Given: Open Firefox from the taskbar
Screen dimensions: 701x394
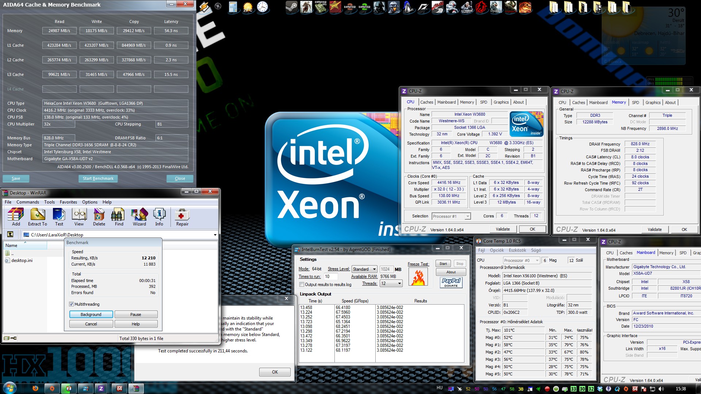Looking at the screenshot, I should pos(35,389).
